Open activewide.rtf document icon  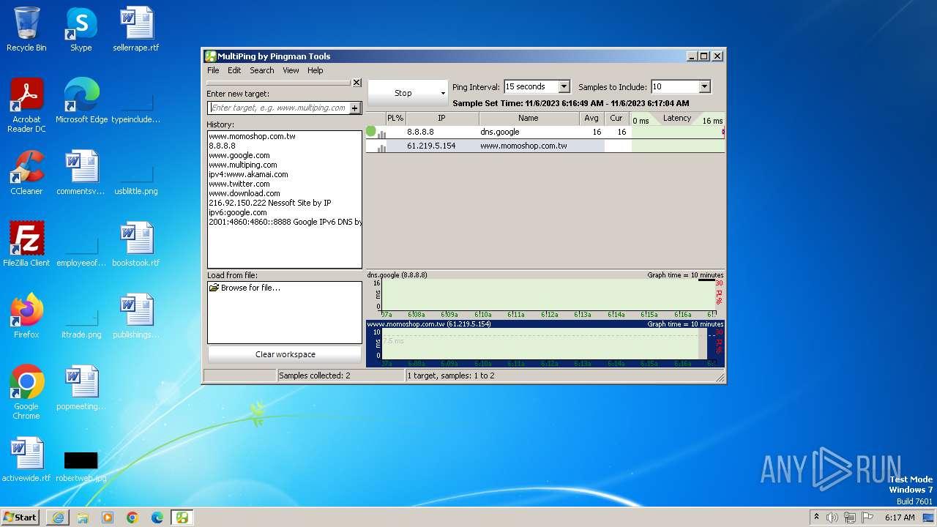point(26,460)
